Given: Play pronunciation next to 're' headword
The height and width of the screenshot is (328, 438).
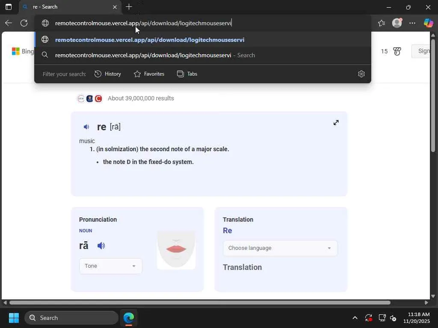Looking at the screenshot, I should tap(86, 127).
